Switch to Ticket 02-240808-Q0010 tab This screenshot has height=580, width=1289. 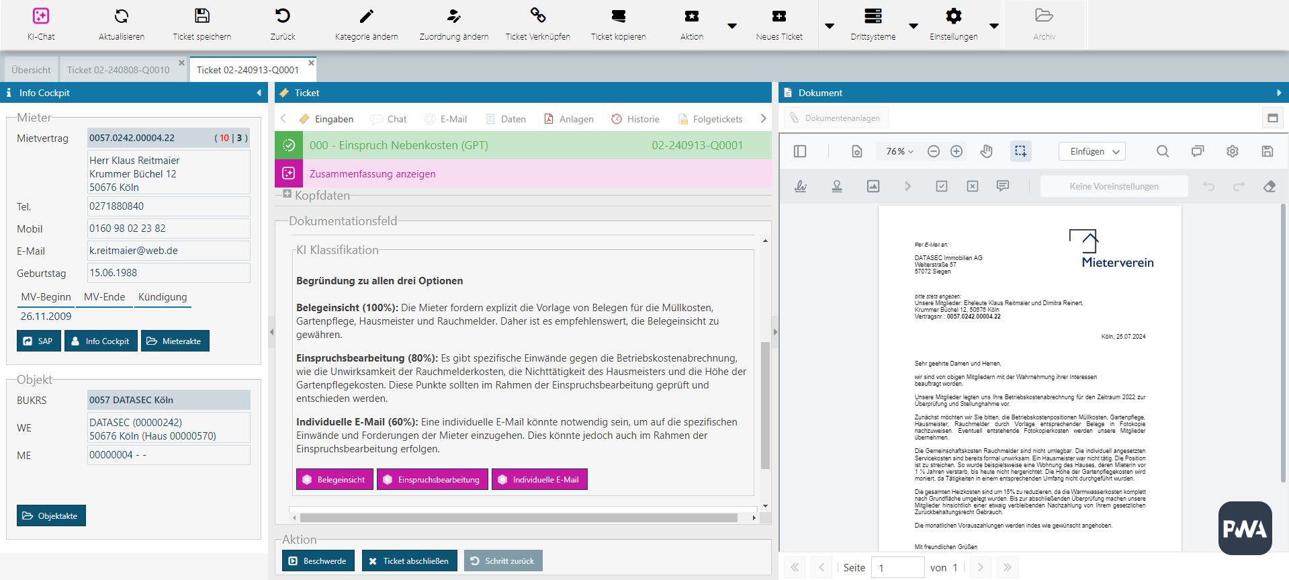click(x=118, y=70)
